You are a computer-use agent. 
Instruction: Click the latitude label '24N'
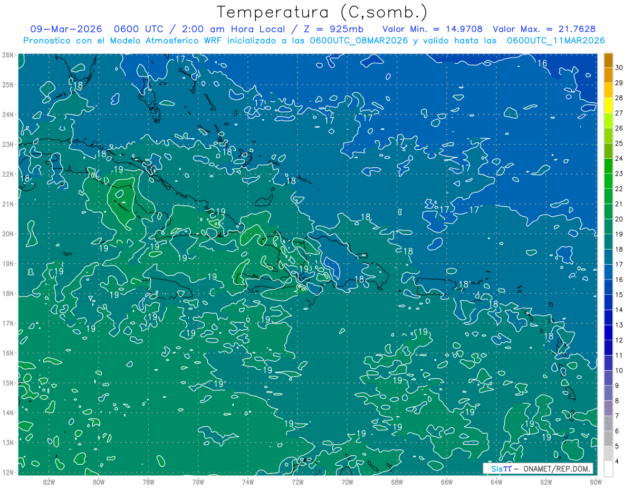pyautogui.click(x=8, y=114)
